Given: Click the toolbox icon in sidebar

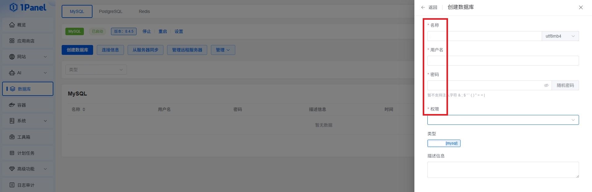Looking at the screenshot, I should [x=12, y=137].
